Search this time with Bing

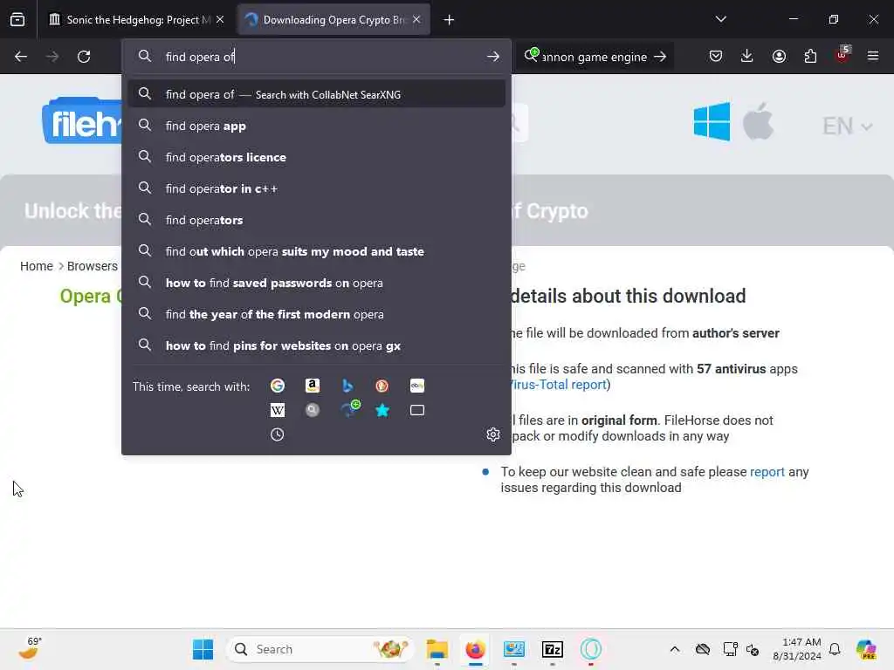[x=347, y=386]
